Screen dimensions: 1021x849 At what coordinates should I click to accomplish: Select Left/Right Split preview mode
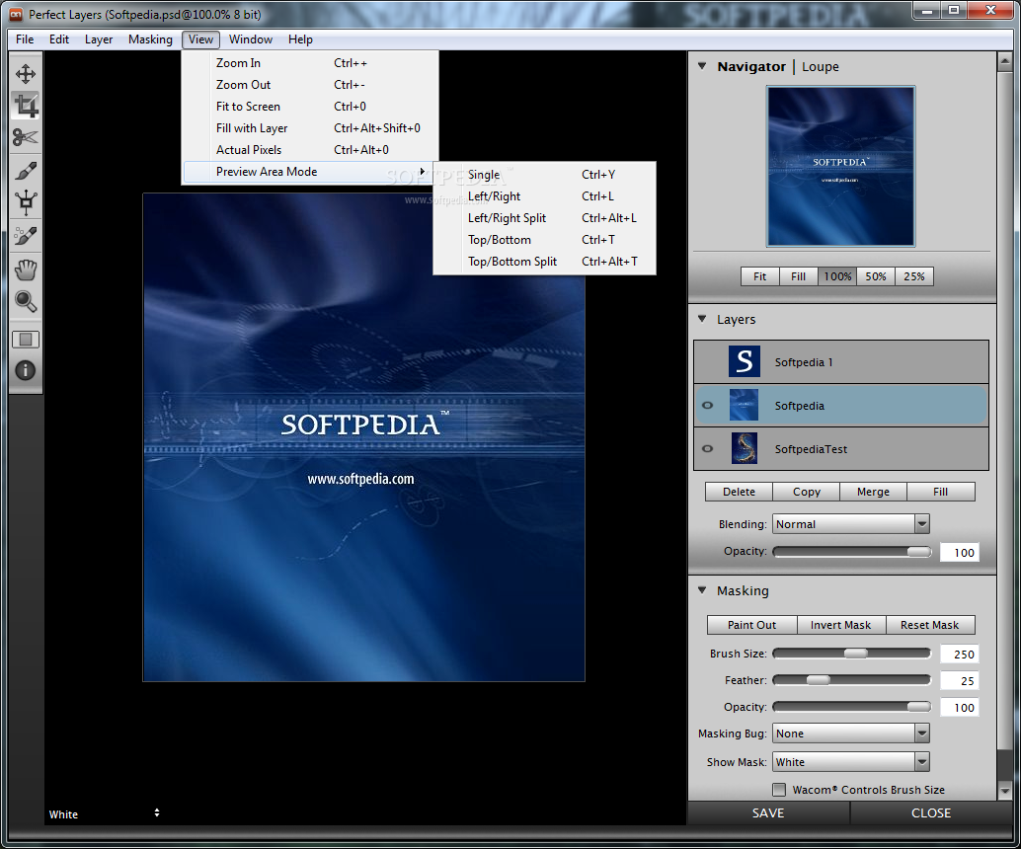[544, 218]
